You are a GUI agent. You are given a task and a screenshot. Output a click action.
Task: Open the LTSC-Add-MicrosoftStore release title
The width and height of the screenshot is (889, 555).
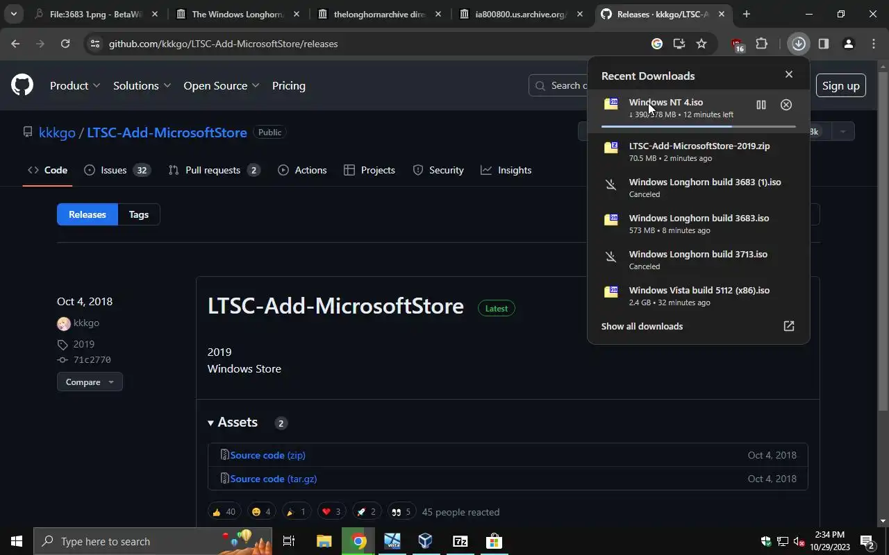click(335, 306)
